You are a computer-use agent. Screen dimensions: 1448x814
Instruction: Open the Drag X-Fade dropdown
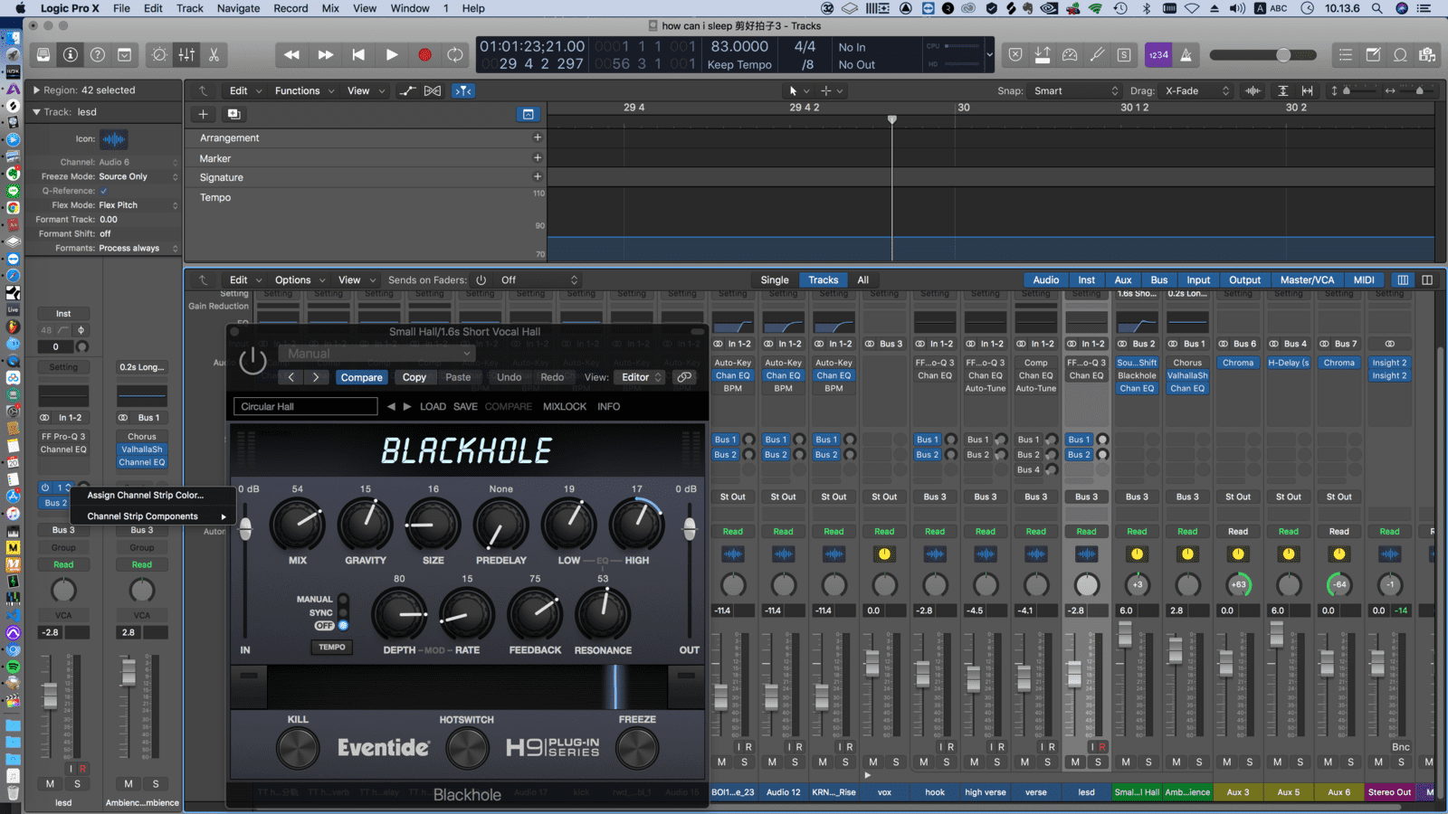click(x=1196, y=90)
